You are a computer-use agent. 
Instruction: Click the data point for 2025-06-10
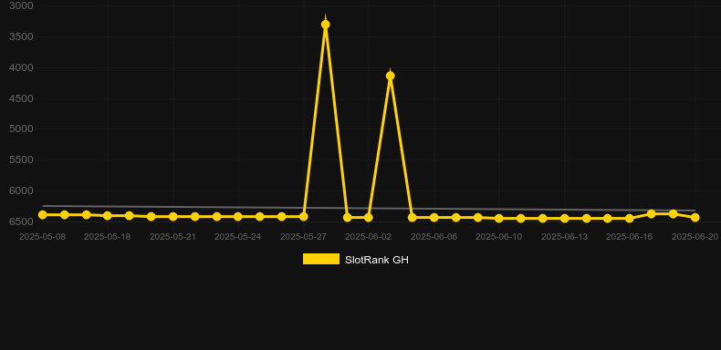(499, 218)
